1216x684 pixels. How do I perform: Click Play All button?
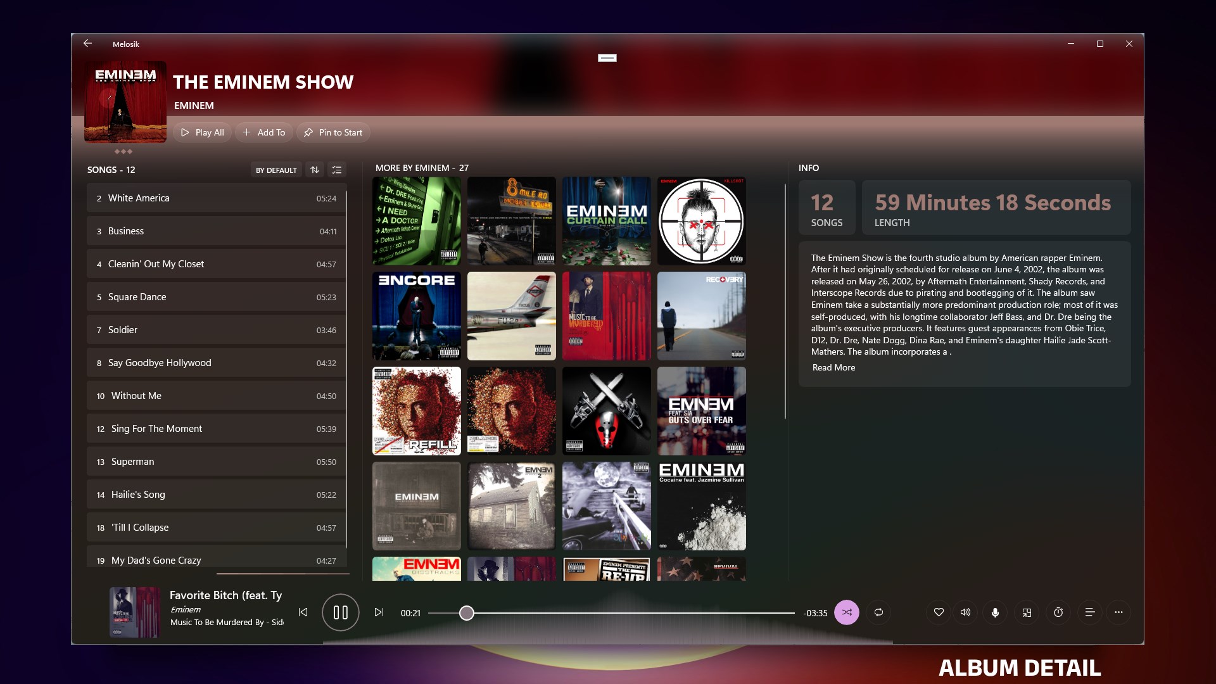[203, 132]
